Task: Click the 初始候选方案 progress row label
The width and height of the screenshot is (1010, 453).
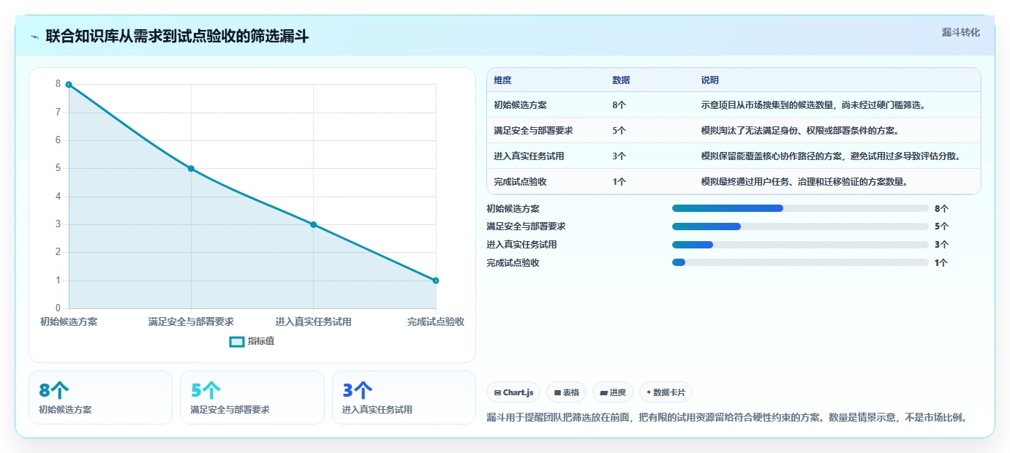Action: pyautogui.click(x=513, y=209)
